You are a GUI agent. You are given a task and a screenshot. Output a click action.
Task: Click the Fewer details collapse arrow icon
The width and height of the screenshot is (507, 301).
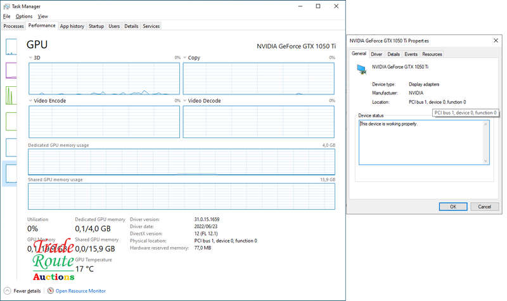click(8, 291)
